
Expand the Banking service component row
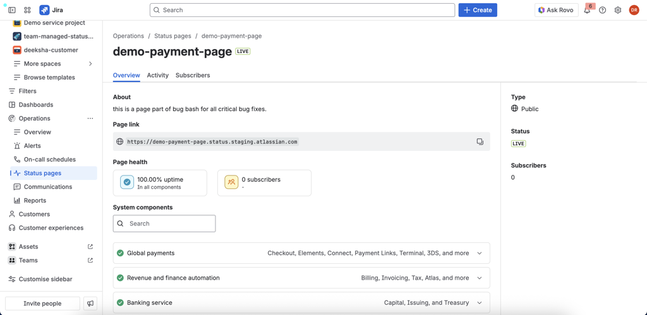[x=301, y=302]
